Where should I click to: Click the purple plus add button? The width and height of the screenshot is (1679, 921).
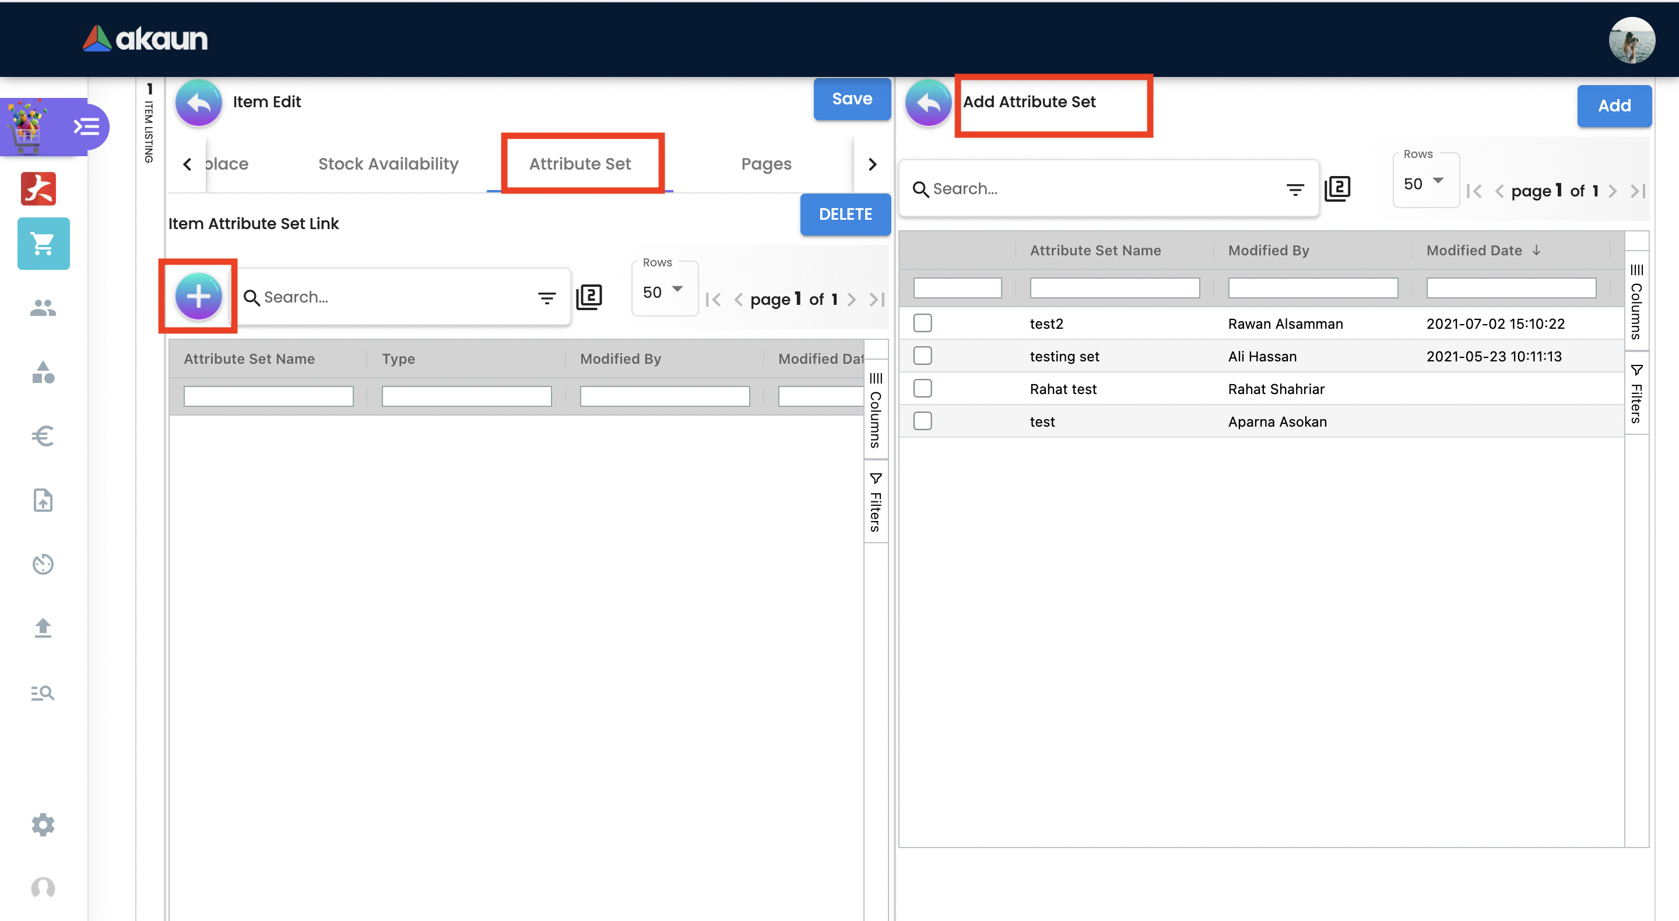point(198,297)
